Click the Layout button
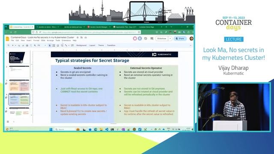 (92, 45)
